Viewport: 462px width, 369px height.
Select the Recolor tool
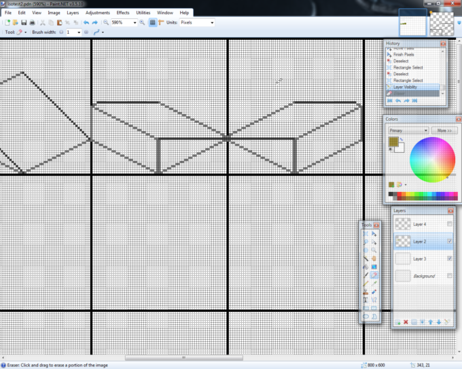tap(374, 292)
